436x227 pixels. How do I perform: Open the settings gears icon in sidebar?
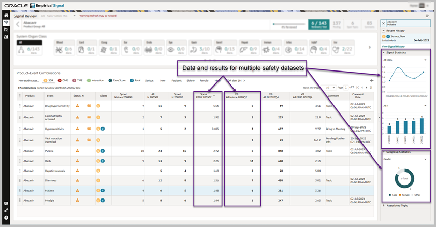tap(6, 210)
